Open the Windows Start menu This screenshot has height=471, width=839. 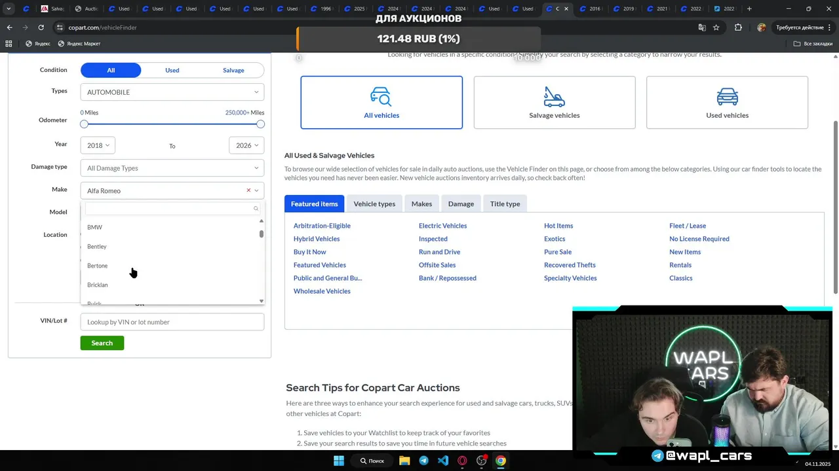click(339, 461)
